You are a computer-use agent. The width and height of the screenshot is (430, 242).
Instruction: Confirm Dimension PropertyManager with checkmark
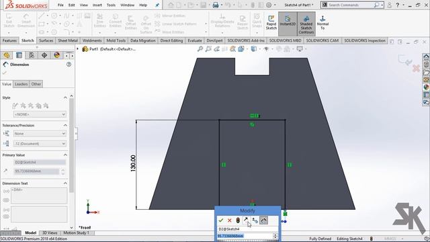coord(5,73)
